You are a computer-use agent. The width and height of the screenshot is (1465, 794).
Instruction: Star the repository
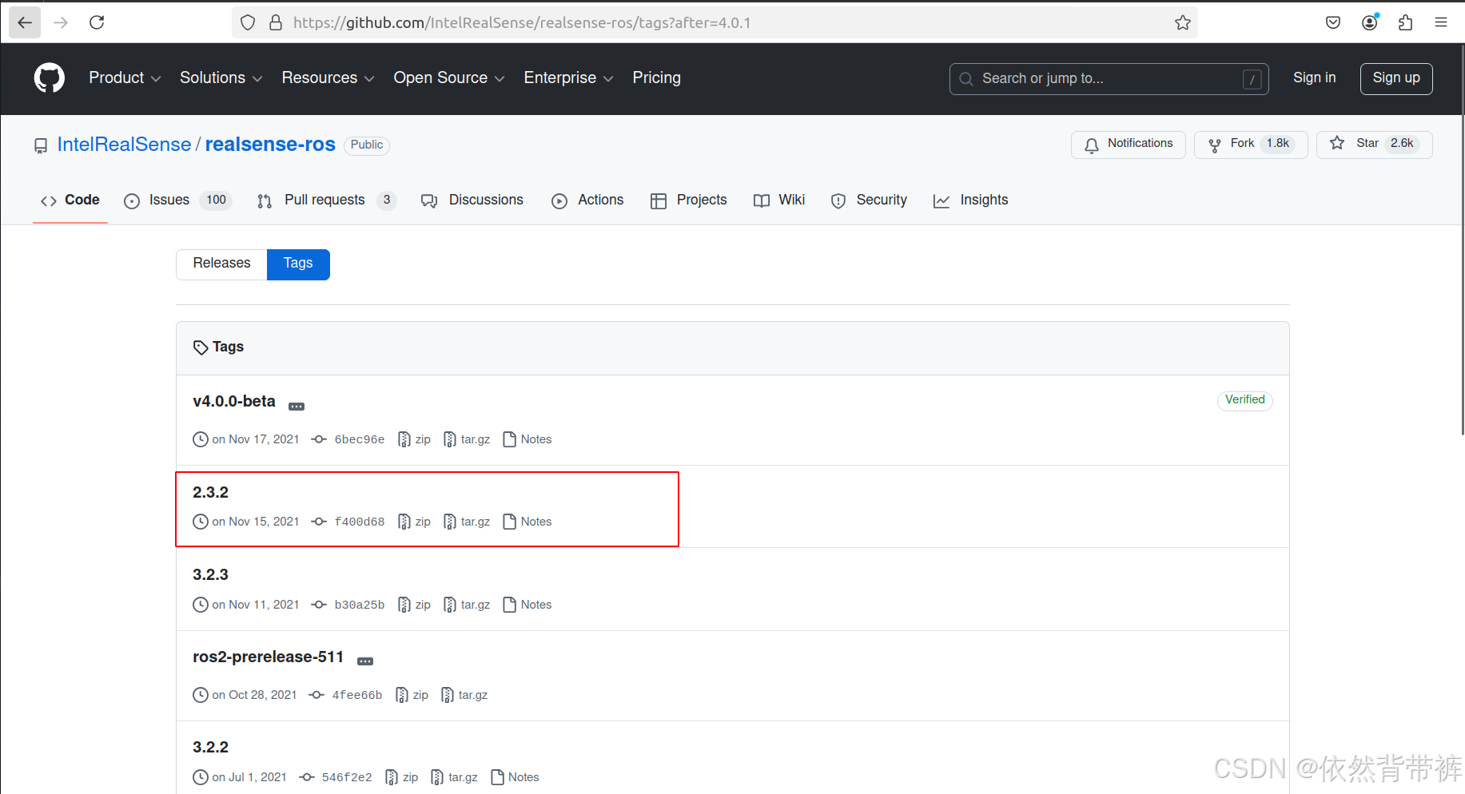click(x=1374, y=145)
